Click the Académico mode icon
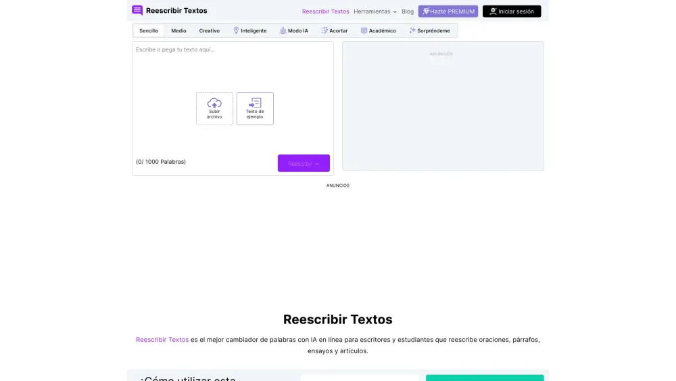The width and height of the screenshot is (676, 381). tap(364, 30)
